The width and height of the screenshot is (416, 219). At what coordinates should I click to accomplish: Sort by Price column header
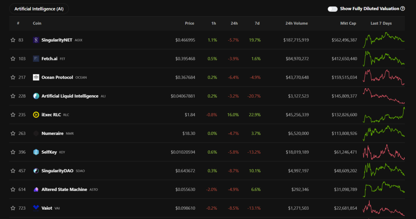pos(189,23)
